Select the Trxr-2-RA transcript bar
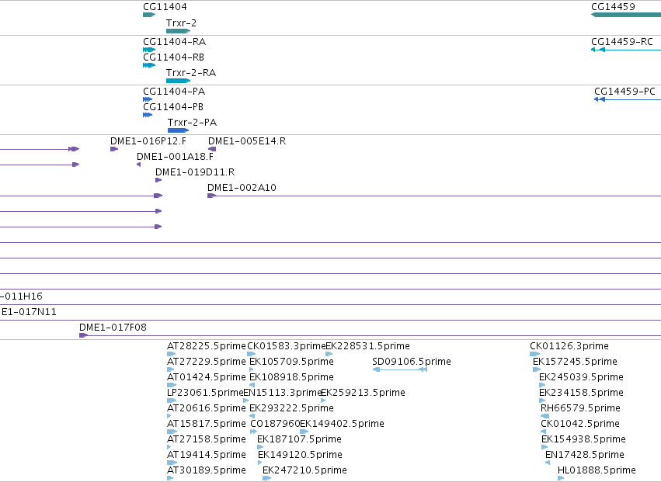 [179, 81]
